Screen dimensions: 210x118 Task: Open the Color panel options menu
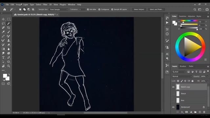point(208,16)
